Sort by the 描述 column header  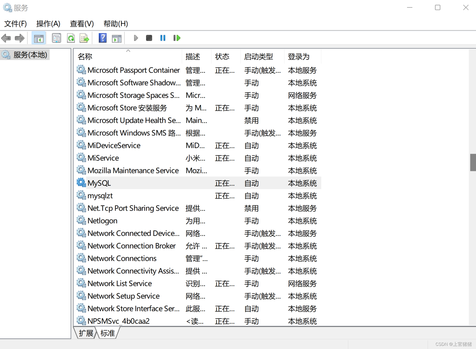point(197,56)
